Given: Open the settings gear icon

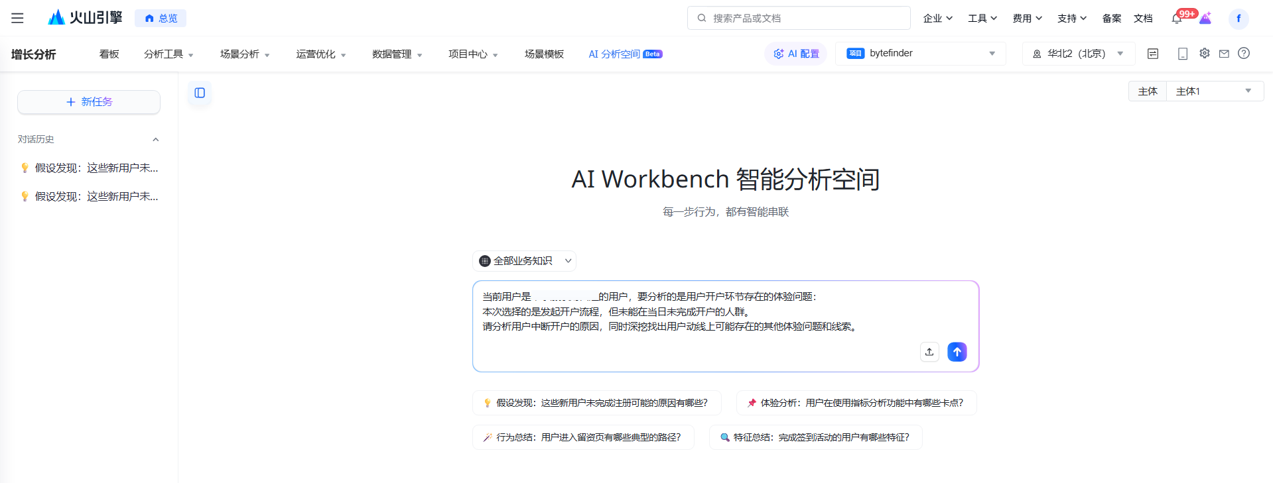Looking at the screenshot, I should [1205, 53].
